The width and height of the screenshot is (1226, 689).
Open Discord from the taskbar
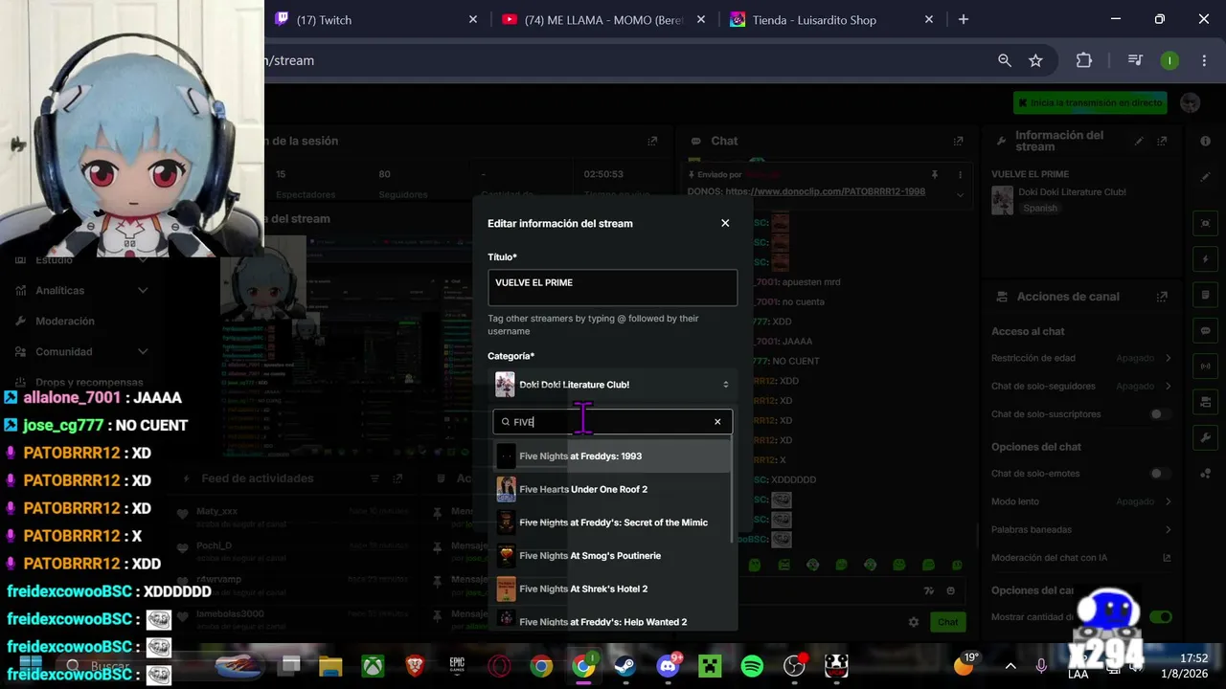[x=668, y=665]
